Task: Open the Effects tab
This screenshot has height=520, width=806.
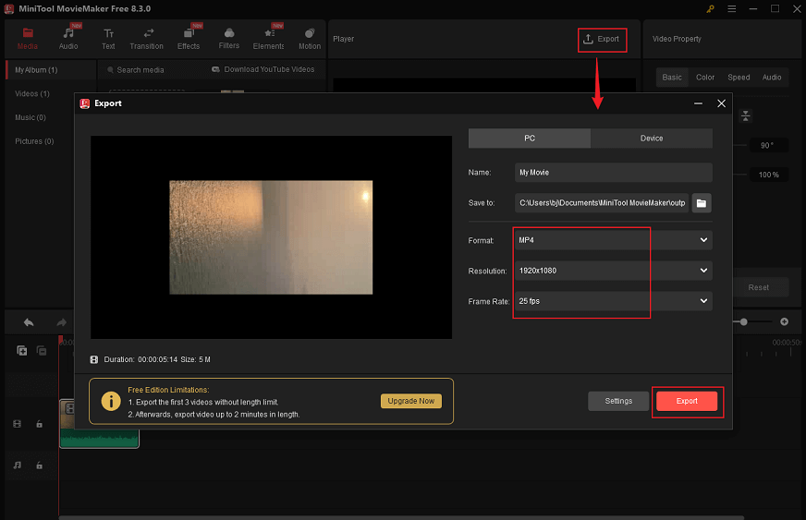Action: coord(189,39)
